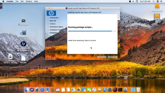The height and width of the screenshot is (93, 165).
Task: Open the Edit menu
Action: (22, 1)
